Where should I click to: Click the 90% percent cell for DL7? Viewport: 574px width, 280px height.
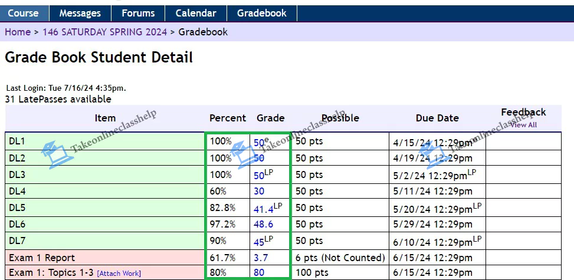tap(227, 241)
